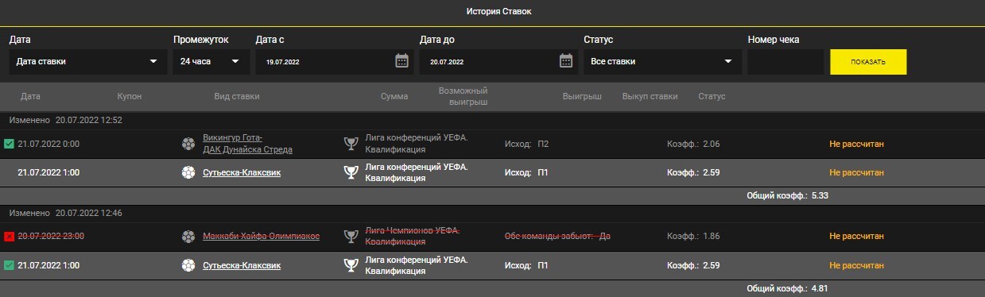The image size is (985, 297).
Task: Toggle red cross mark on 20.07.2022 23:00 bet
Action: pos(9,236)
